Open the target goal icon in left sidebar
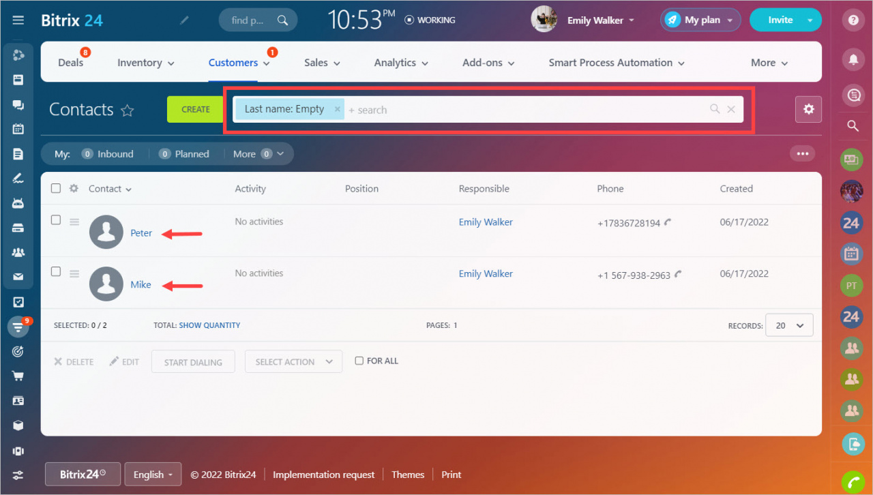 18,351
